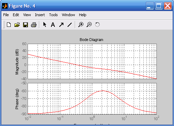This screenshot has height=126, width=174.
Task: Click the MATLAB logo in the title bar
Action: click(x=5, y=6)
